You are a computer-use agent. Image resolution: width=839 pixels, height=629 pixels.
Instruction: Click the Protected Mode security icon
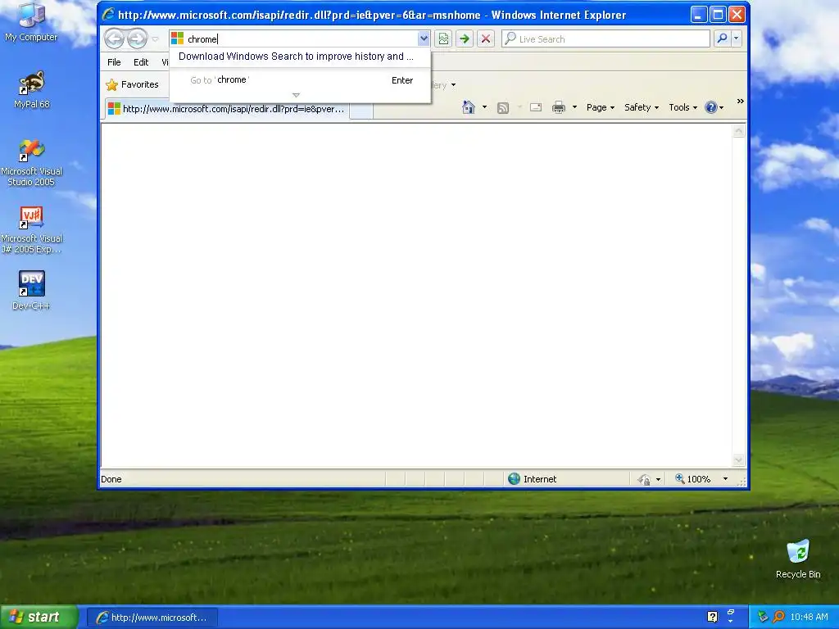pyautogui.click(x=644, y=479)
